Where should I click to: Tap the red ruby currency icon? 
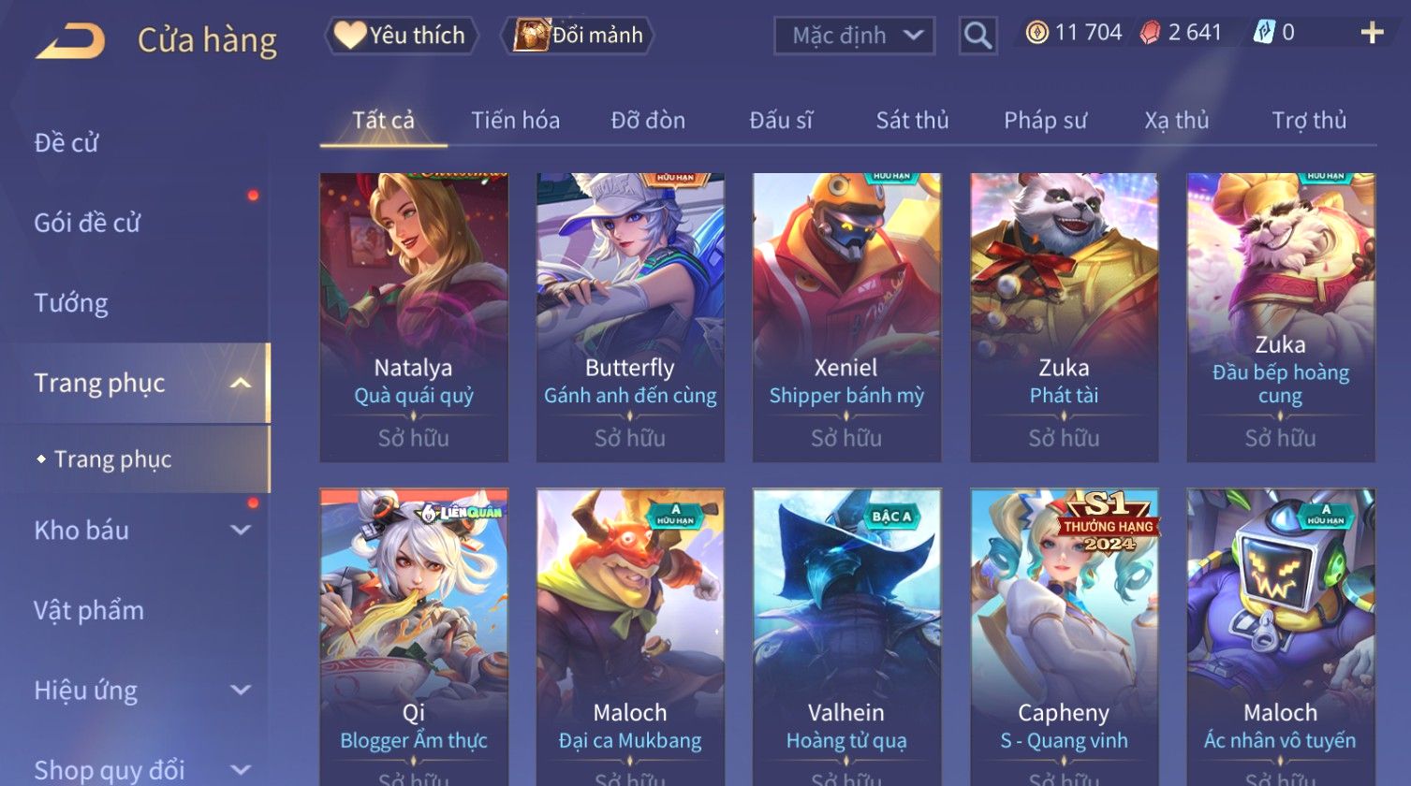tap(1150, 34)
